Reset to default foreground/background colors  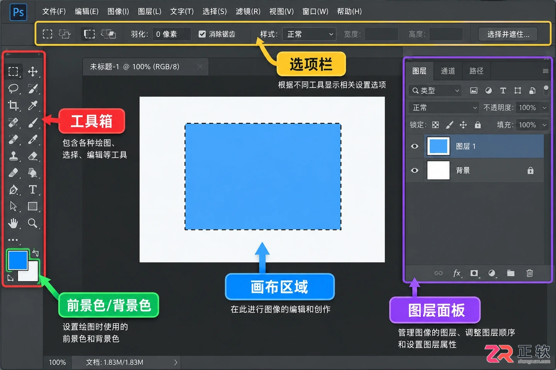(x=10, y=278)
